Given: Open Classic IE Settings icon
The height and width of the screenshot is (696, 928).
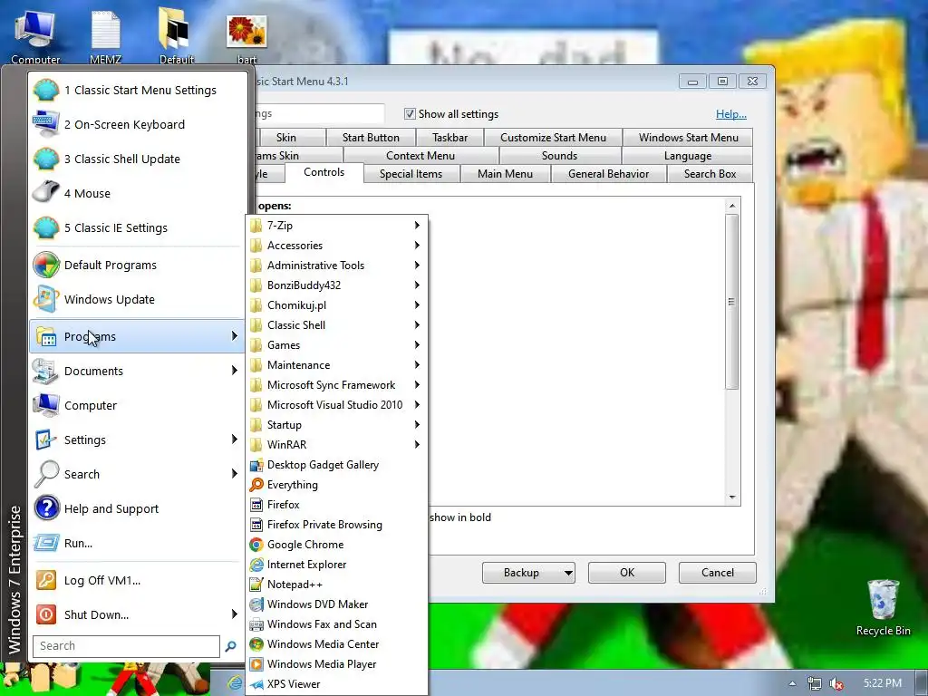Looking at the screenshot, I should (46, 227).
